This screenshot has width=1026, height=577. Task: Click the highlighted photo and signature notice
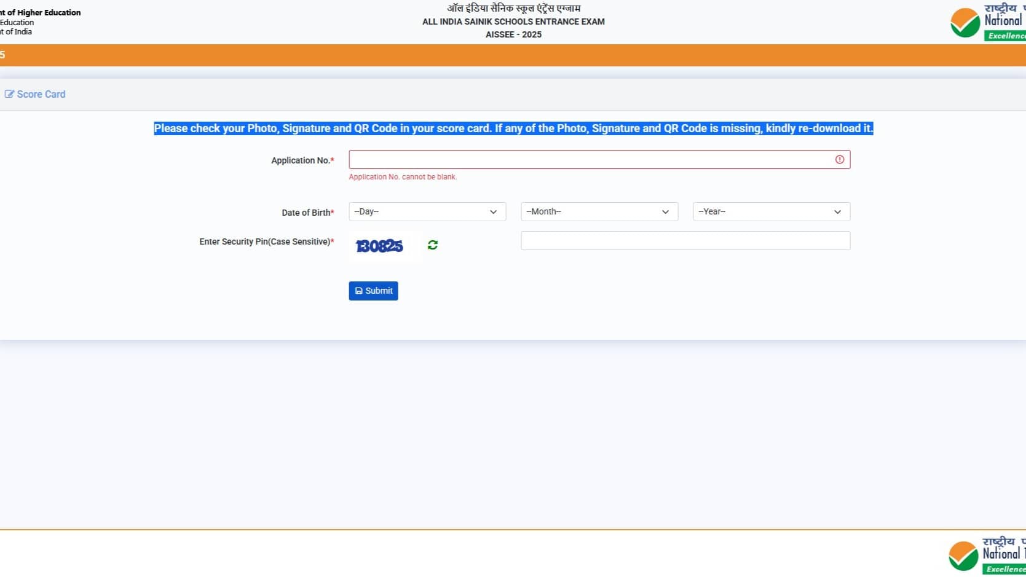point(513,128)
